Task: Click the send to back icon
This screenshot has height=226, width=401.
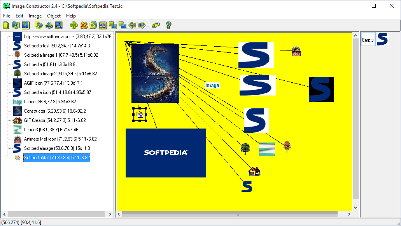Action: pos(123,25)
